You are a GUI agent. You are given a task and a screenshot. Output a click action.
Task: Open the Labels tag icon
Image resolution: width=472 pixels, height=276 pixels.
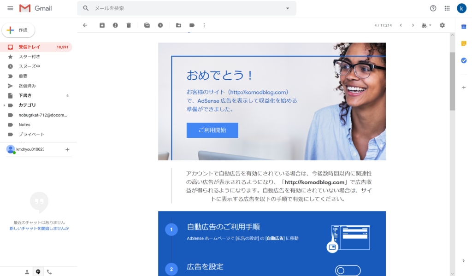click(x=192, y=25)
